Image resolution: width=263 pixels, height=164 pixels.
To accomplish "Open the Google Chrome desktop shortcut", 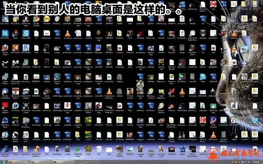I will pyautogui.click(x=36, y=19).
